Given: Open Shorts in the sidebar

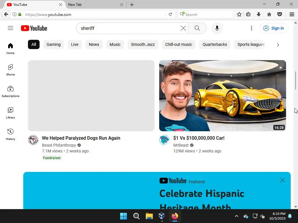Looking at the screenshot, I should pos(10,70).
